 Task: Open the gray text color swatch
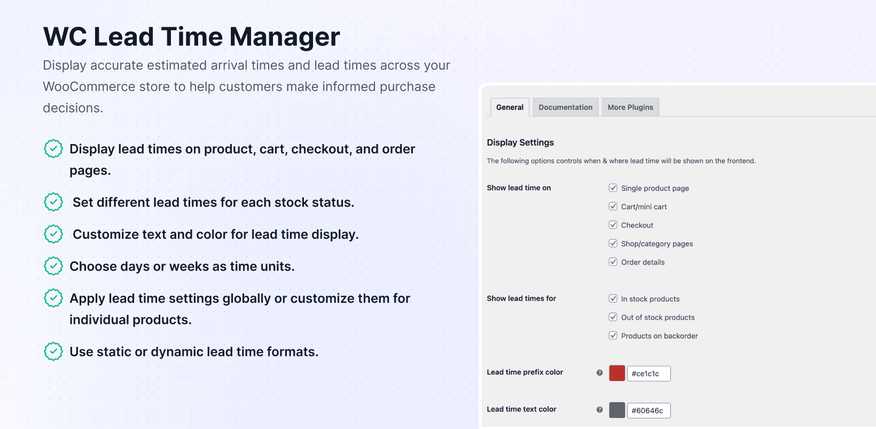tap(617, 410)
